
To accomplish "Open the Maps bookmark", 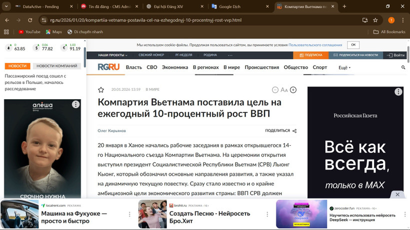I will (x=54, y=32).
